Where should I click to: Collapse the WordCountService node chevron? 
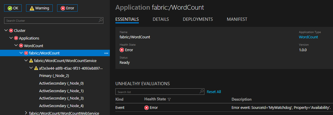pos(26,61)
